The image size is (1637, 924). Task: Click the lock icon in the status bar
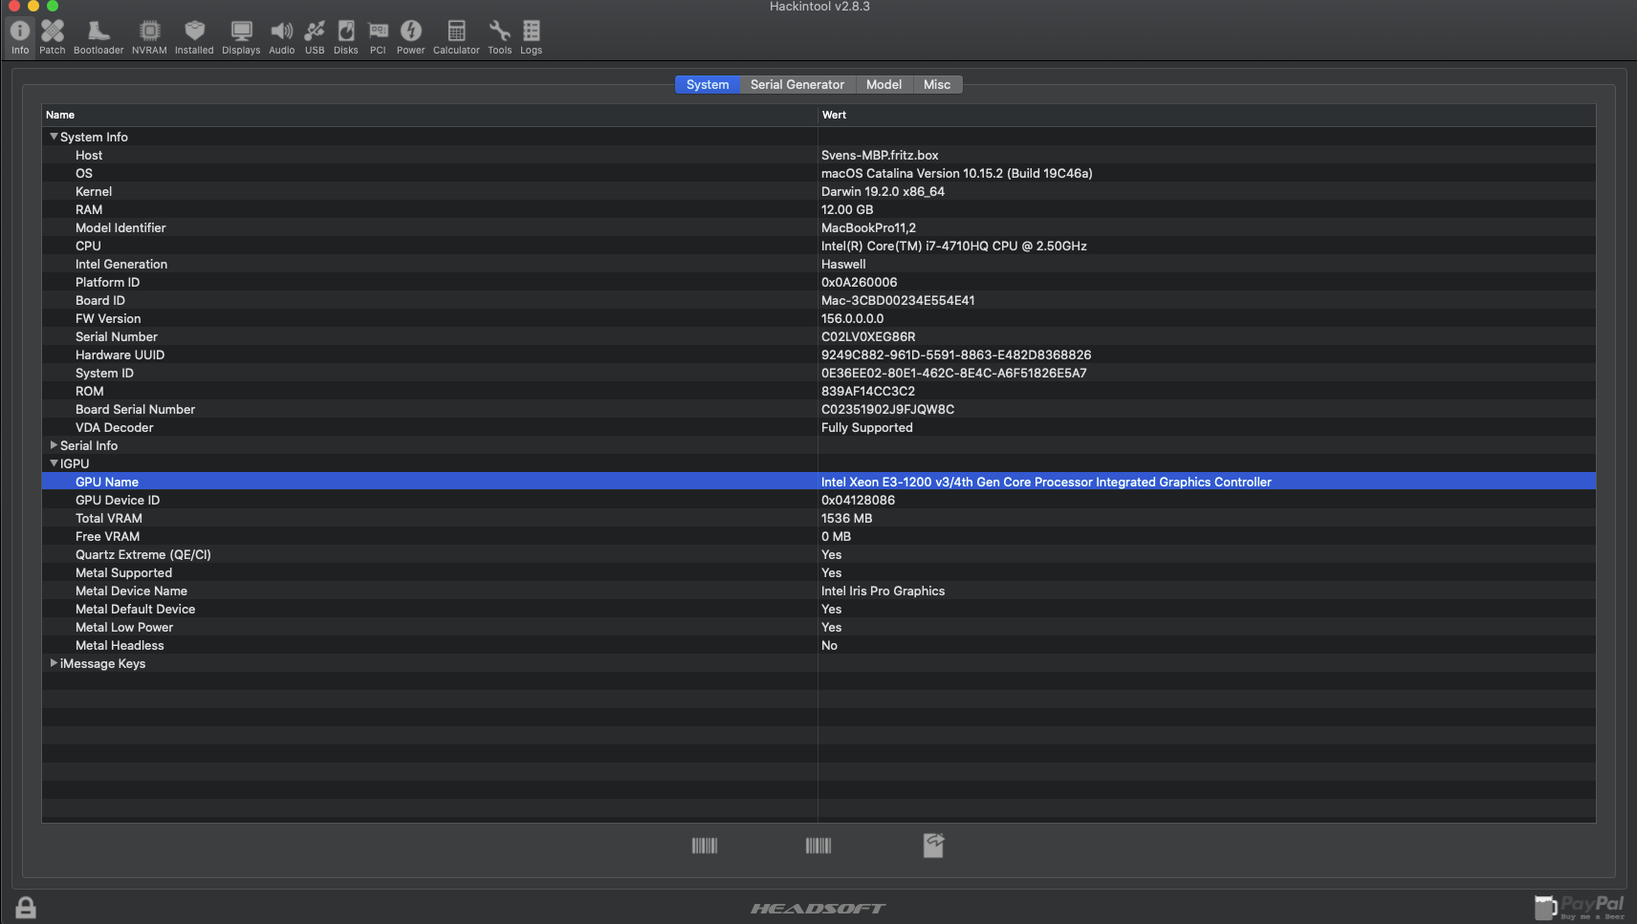pos(26,908)
